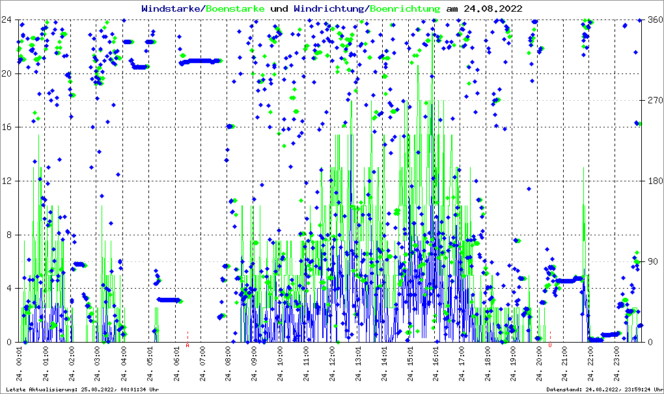The width and height of the screenshot is (664, 394).
Task: Click time axis label '13:01'
Action: (358, 357)
